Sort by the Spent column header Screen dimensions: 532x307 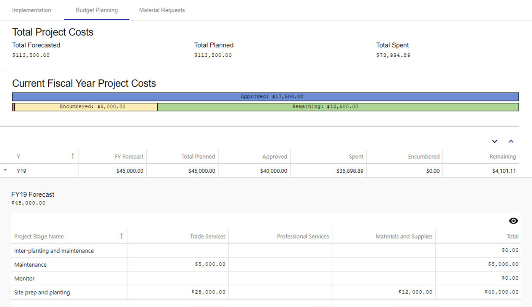[x=356, y=157]
